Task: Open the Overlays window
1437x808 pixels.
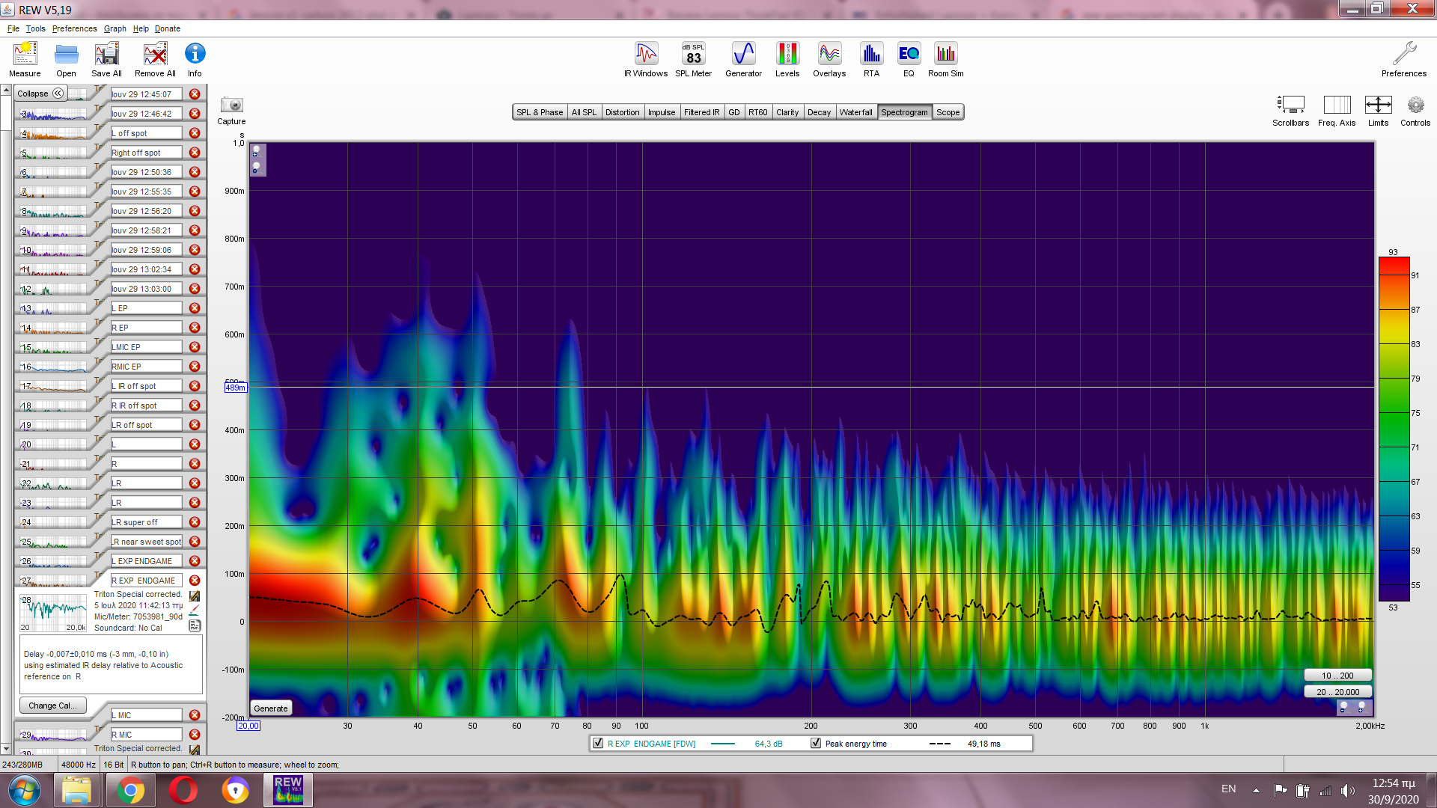Action: (829, 59)
